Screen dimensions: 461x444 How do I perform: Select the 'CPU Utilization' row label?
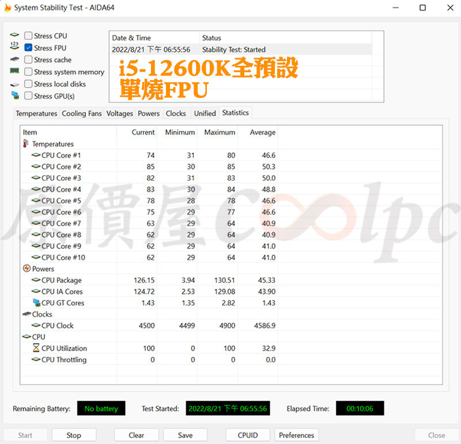64,348
